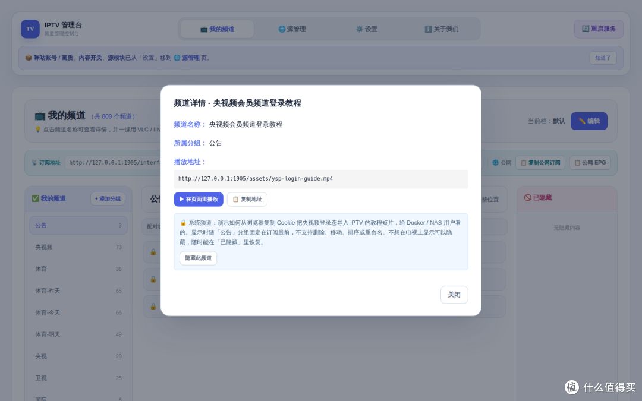Select the 公告 group in the sidebar
This screenshot has height=401, width=642.
[78, 226]
